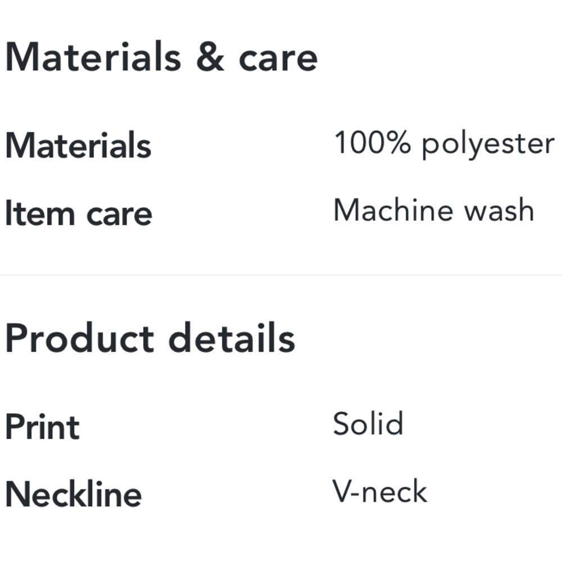Screen dimensions: 562x562
Task: Click the Materials label
Action: [79, 145]
